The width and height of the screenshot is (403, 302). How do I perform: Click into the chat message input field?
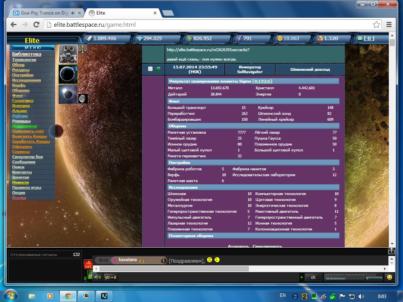[209, 277]
